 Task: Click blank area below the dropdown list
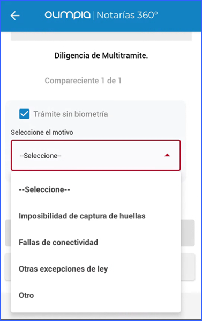pyautogui.click(x=101, y=316)
